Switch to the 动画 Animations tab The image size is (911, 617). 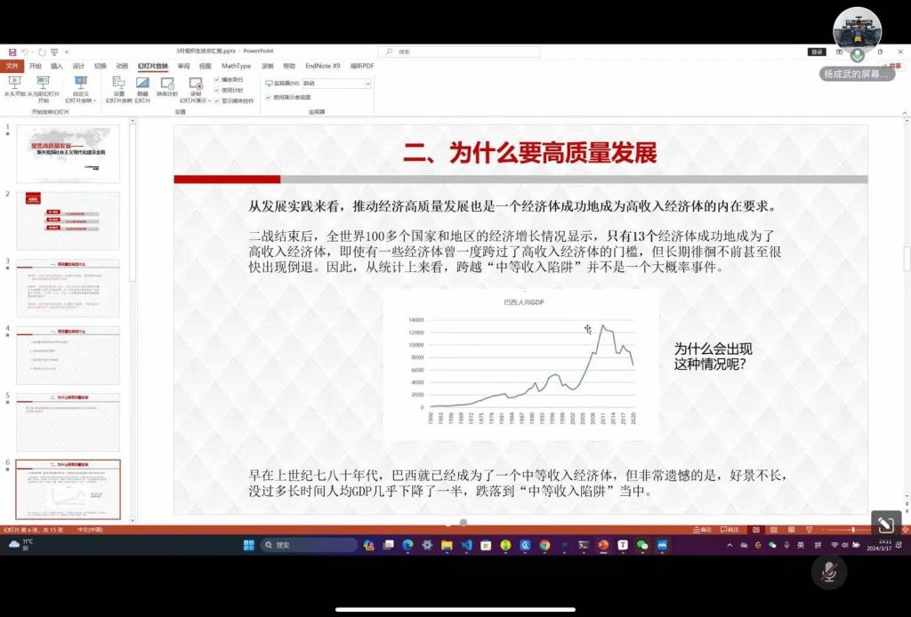pos(122,66)
